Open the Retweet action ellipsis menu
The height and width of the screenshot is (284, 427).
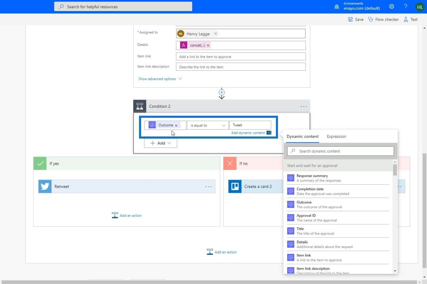208,187
